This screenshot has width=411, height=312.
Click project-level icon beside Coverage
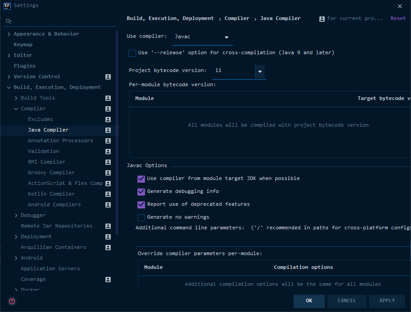(108, 280)
